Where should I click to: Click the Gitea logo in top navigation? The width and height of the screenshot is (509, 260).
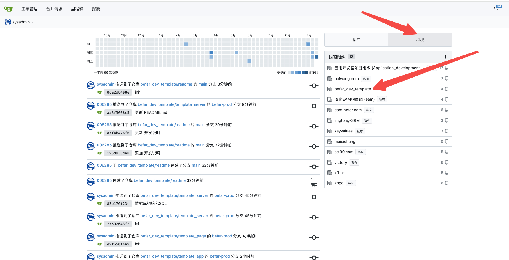click(8, 9)
